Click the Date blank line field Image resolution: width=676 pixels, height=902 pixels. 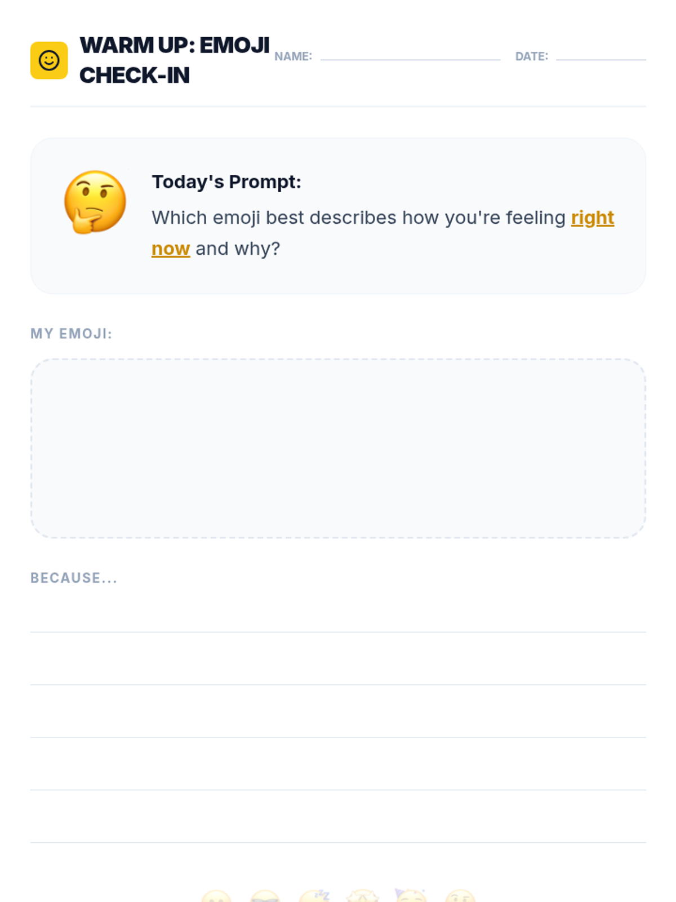click(601, 54)
